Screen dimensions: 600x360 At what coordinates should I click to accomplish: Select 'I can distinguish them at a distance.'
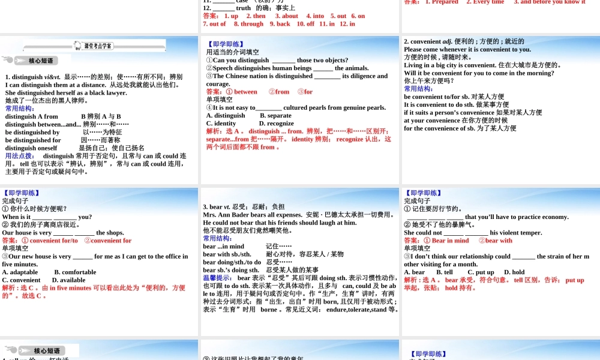(x=55, y=85)
